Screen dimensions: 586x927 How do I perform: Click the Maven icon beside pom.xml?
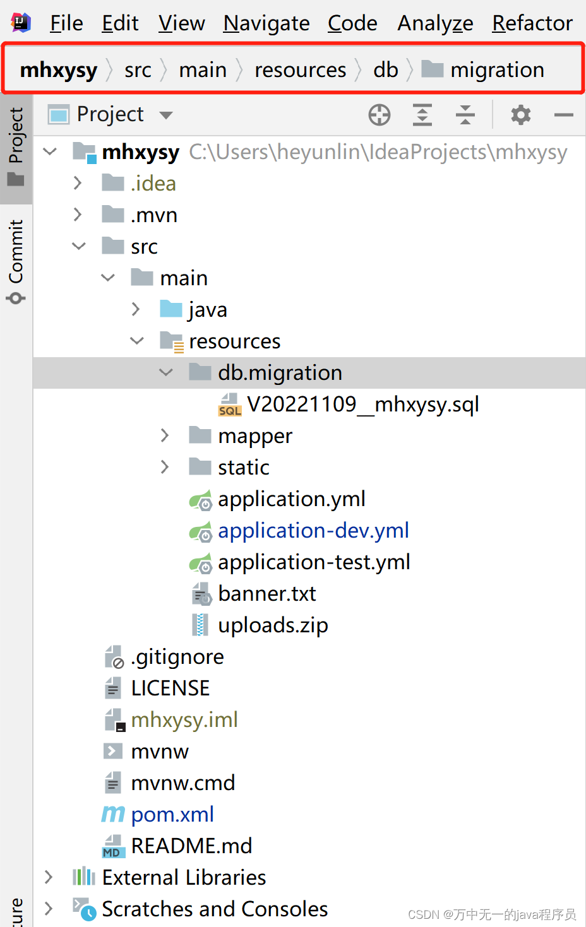click(x=111, y=814)
